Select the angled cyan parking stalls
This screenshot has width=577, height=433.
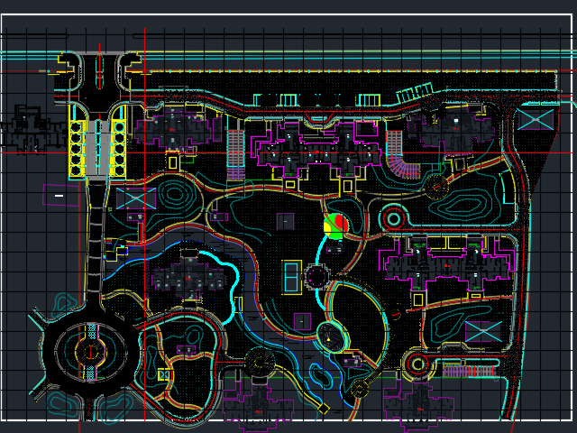coord(415,92)
